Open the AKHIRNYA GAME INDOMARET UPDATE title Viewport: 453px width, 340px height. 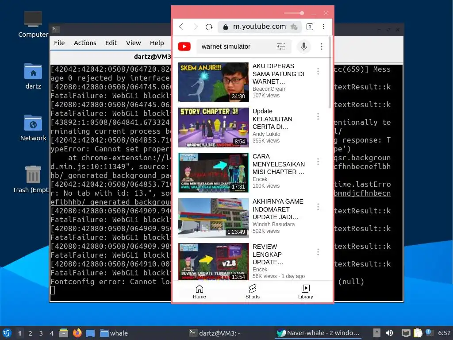pyautogui.click(x=278, y=209)
